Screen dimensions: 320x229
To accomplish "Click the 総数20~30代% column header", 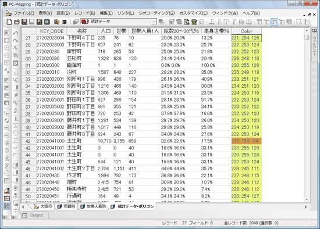I will [181, 31].
